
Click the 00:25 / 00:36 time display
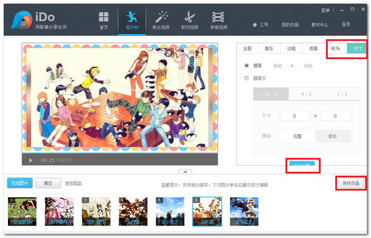[56, 160]
